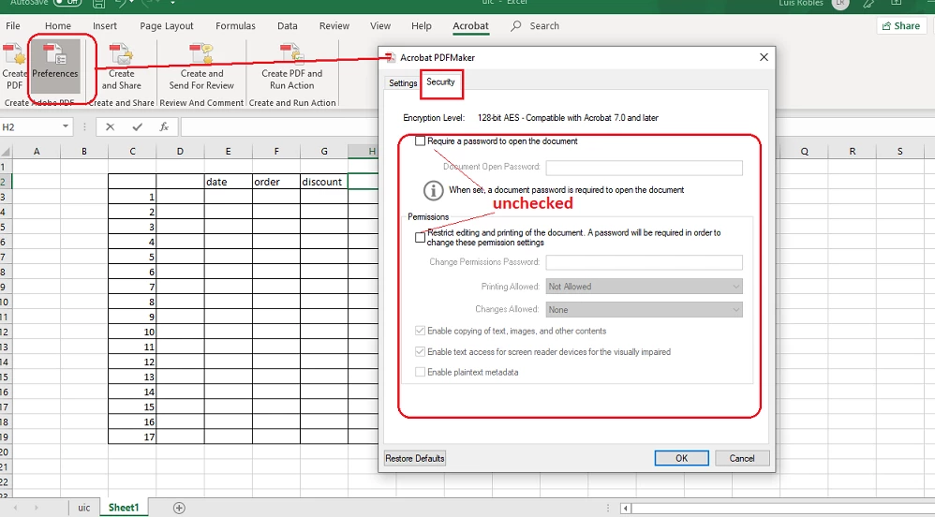Select column C header

coord(132,152)
